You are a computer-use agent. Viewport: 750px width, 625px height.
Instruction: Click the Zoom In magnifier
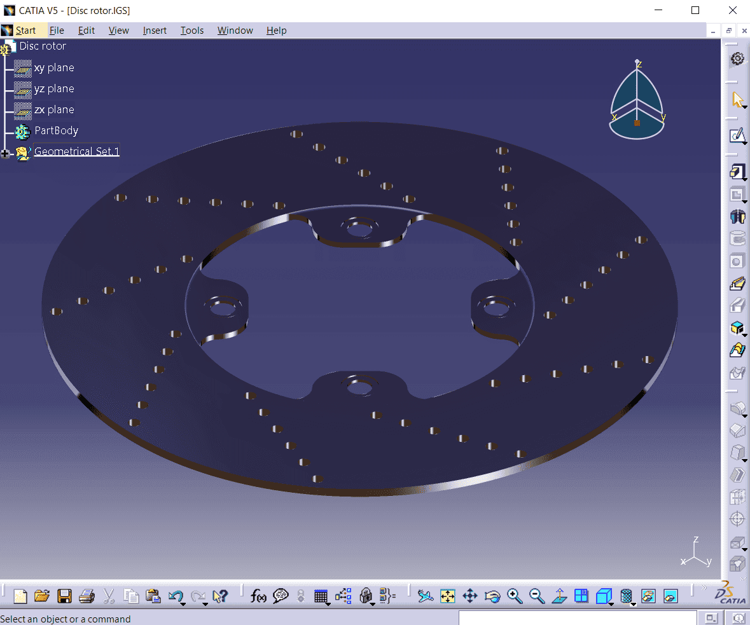click(x=515, y=596)
